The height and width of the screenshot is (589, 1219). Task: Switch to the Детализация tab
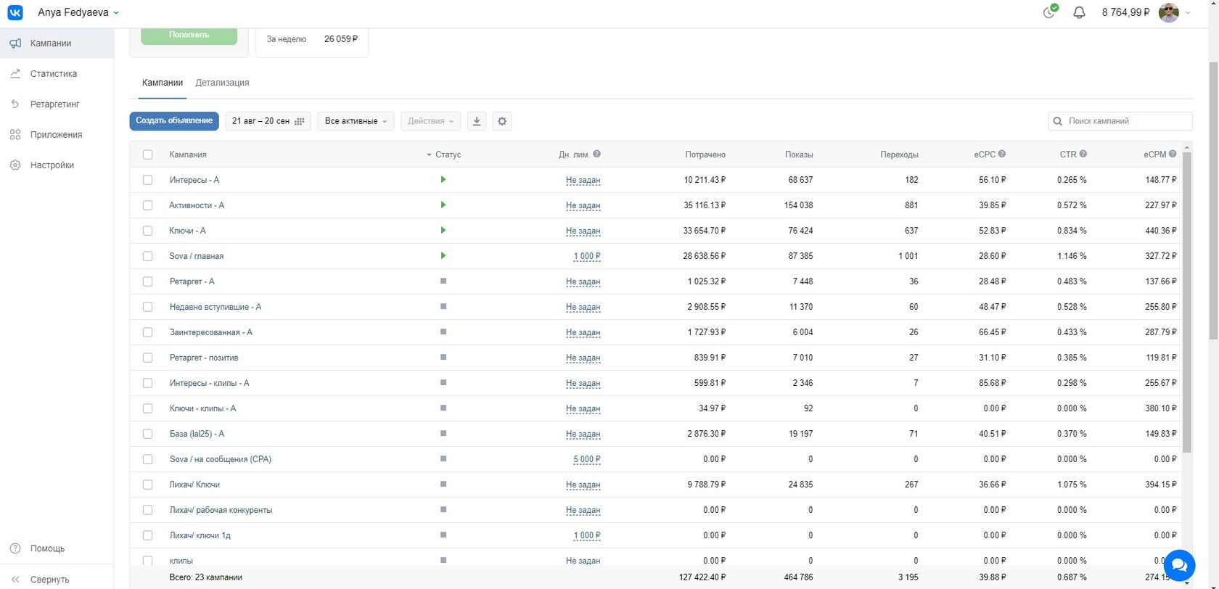click(x=222, y=83)
